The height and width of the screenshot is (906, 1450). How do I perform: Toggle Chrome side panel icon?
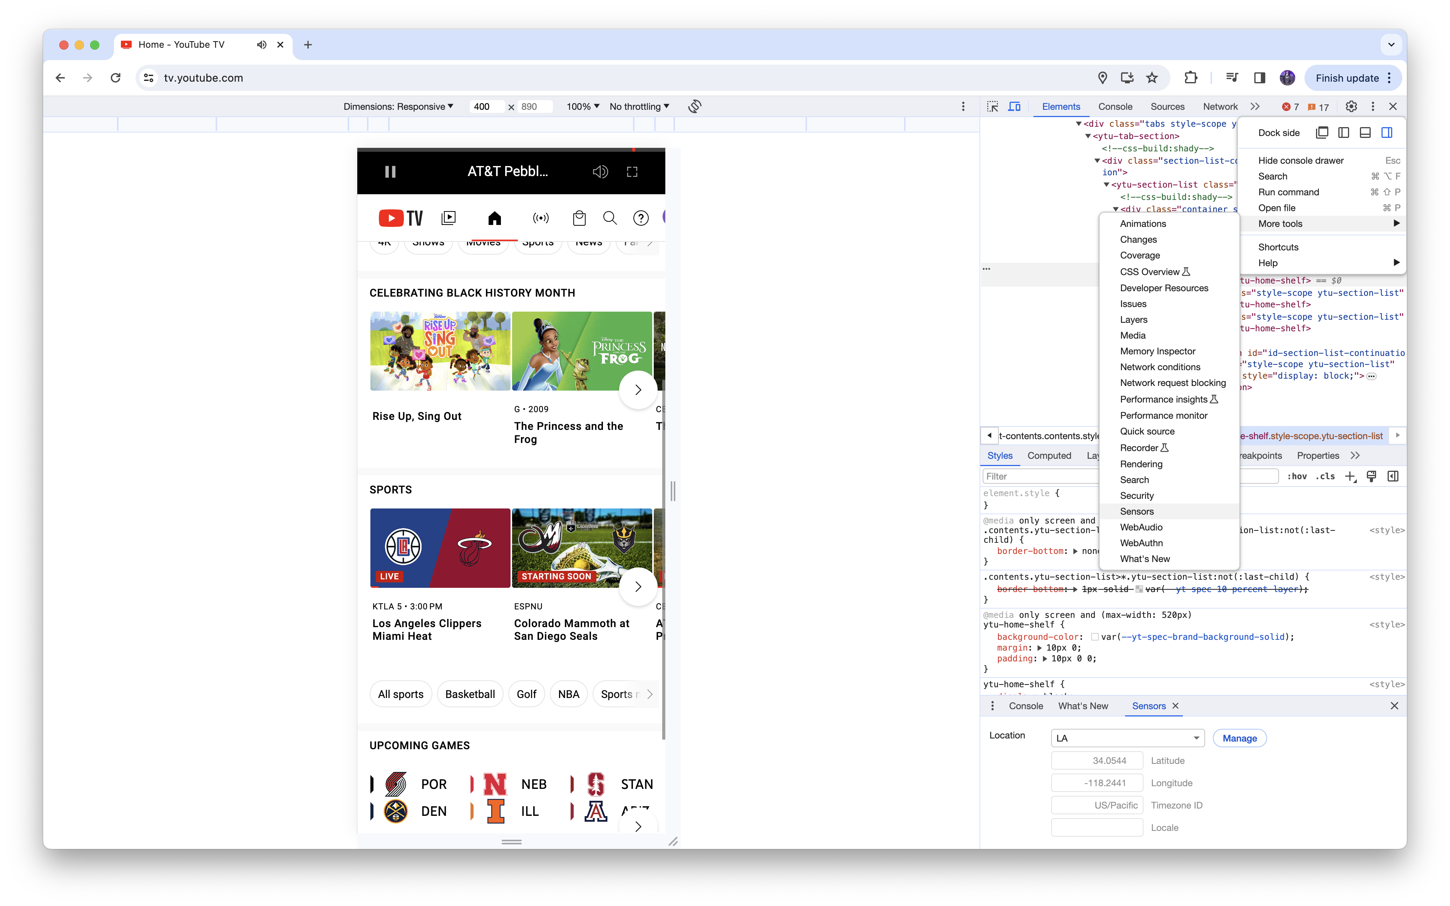[x=1259, y=78]
